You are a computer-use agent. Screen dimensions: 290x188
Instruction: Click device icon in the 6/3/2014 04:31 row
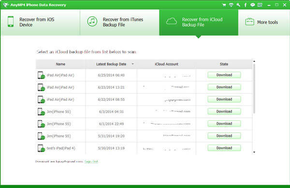41,112
